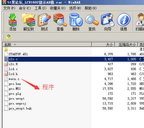The image size is (144, 128).
Task: Click the pro_uvopt.bak file icon
Action: click(6, 108)
